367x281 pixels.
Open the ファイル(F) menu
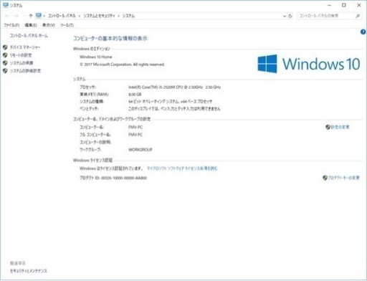click(x=11, y=25)
